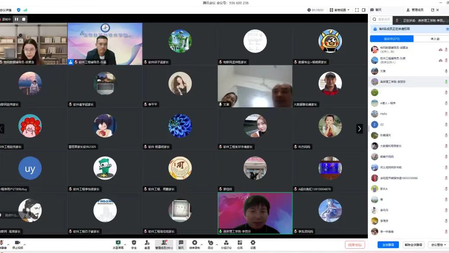
Task: Open the Share Screen (共享屏幕) tool
Action: click(118, 244)
